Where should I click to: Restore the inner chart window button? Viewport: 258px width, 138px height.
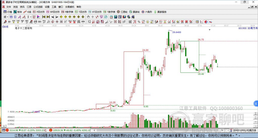pyautogui.click(x=252, y=7)
